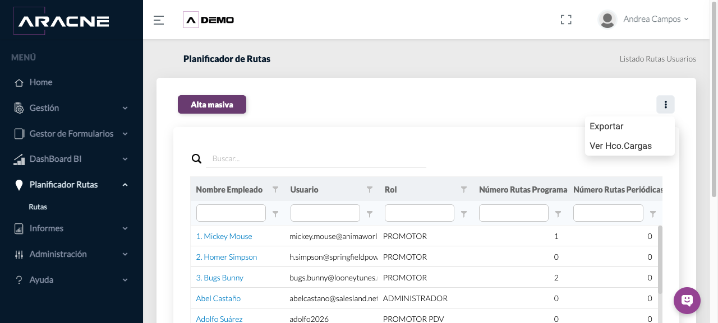The image size is (718, 323).
Task: Click the table's vertical scrollbar
Action: coord(660,260)
